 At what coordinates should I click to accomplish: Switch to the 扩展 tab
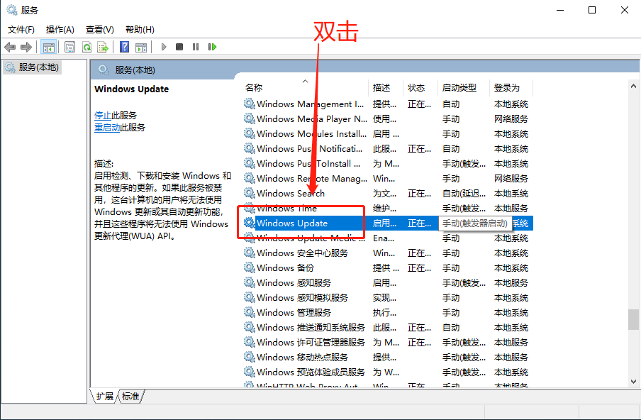[x=105, y=397]
